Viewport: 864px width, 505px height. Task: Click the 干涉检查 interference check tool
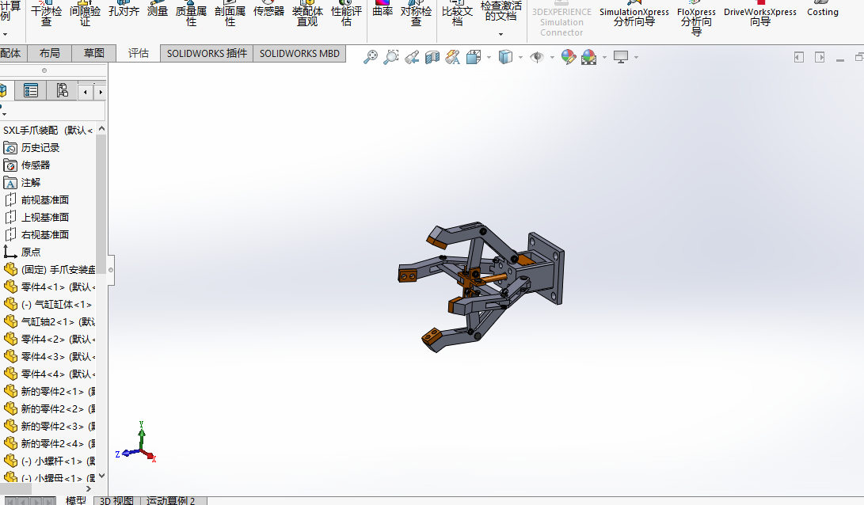coord(46,13)
